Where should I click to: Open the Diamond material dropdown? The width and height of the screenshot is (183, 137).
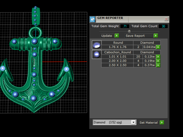(x=133, y=122)
